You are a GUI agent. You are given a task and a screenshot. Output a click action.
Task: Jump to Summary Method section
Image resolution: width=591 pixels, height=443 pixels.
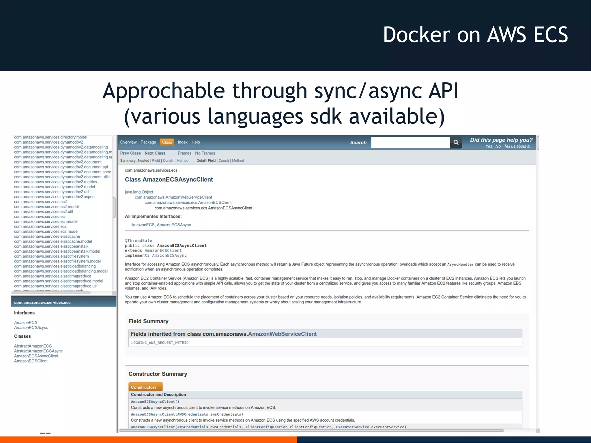[182, 161]
